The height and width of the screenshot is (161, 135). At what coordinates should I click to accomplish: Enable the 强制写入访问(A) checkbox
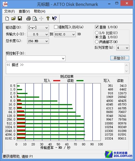[x=56, y=27]
